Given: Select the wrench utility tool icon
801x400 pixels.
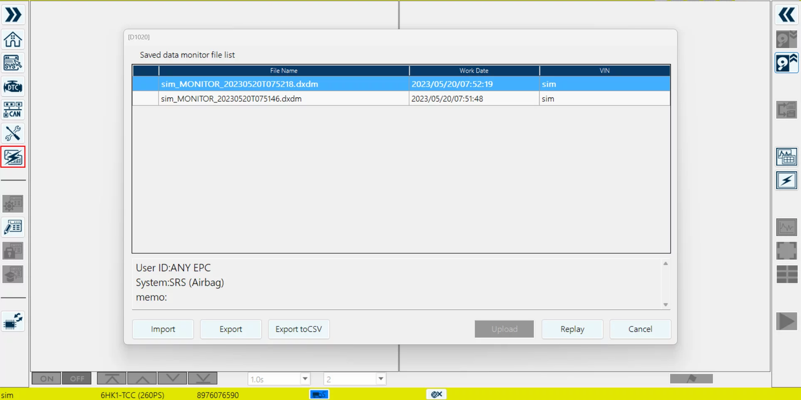Looking at the screenshot, I should (12, 133).
